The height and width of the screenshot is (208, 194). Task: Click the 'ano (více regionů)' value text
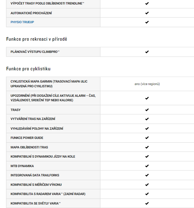click(x=147, y=84)
